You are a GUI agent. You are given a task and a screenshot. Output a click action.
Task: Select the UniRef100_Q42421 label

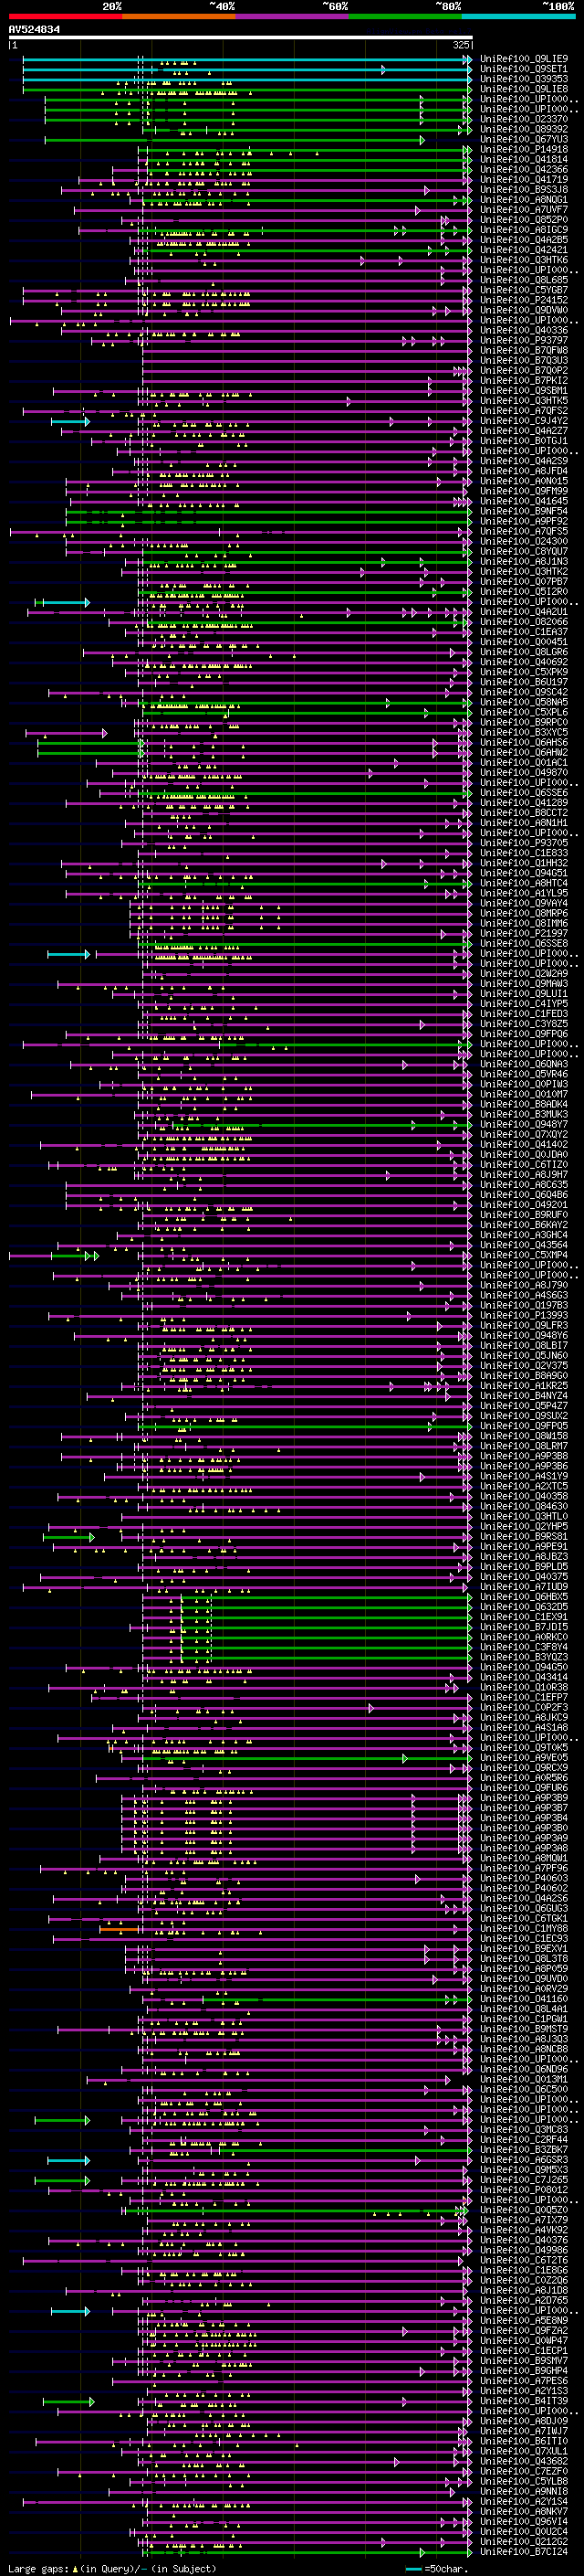click(524, 250)
